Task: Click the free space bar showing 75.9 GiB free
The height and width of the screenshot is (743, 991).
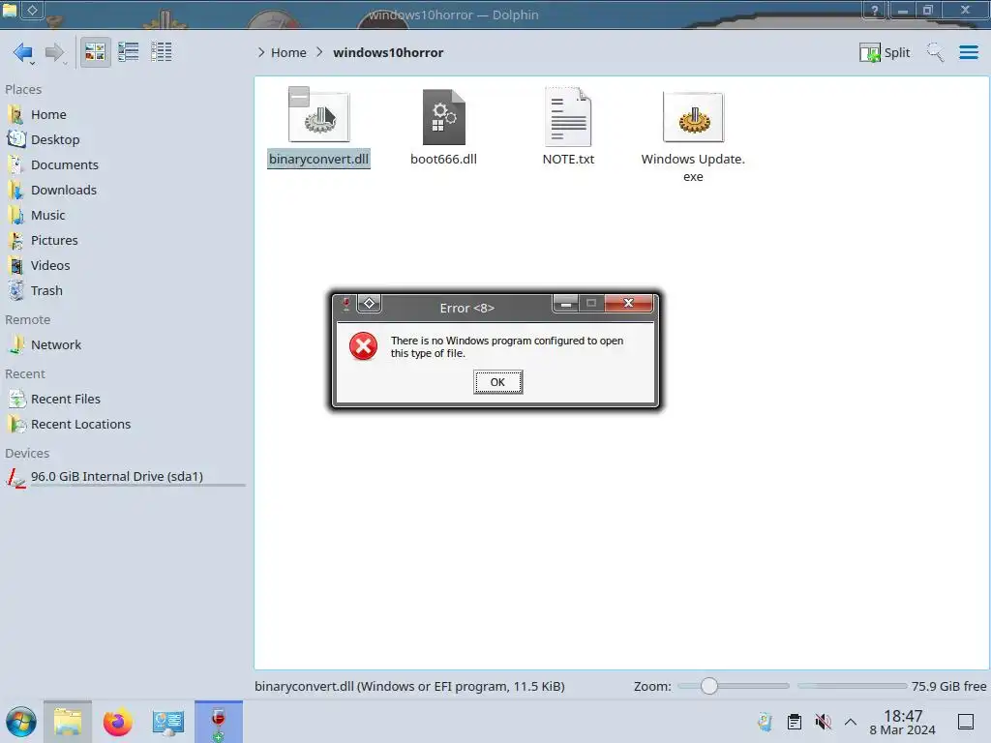Action: click(852, 686)
